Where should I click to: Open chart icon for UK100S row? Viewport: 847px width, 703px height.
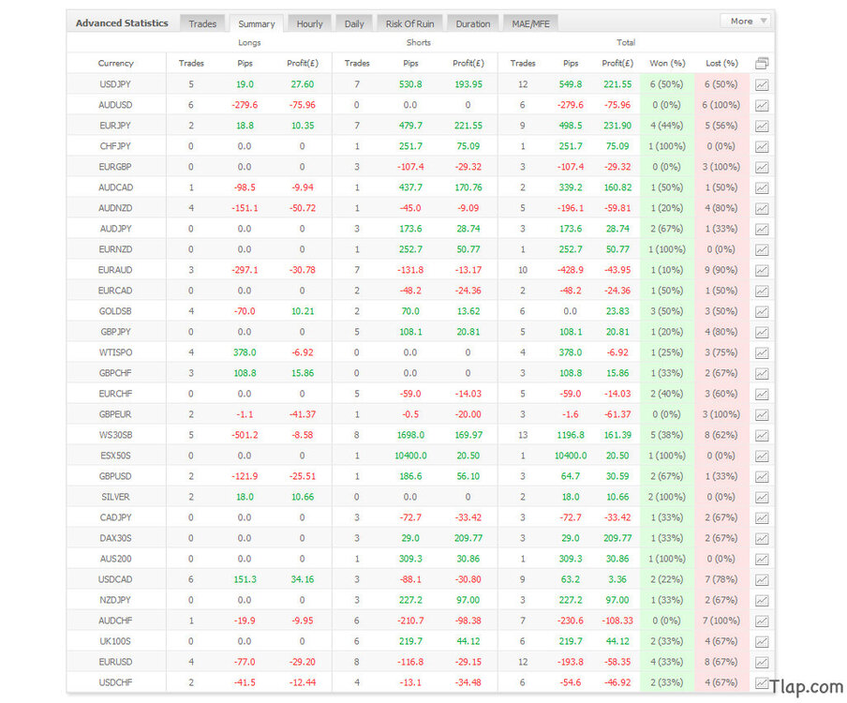(762, 642)
